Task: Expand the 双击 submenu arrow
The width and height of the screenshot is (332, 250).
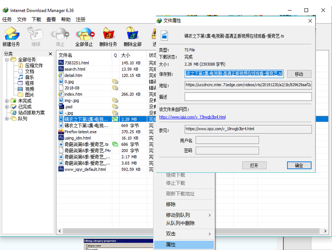Action: pos(210,234)
